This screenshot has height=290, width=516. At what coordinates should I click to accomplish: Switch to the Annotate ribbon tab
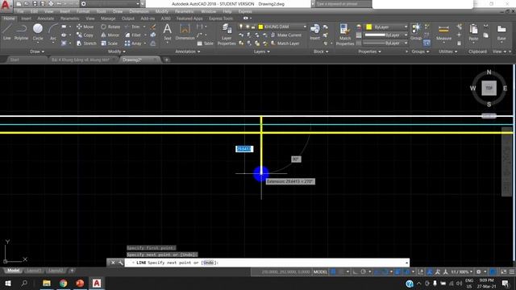coord(45,19)
